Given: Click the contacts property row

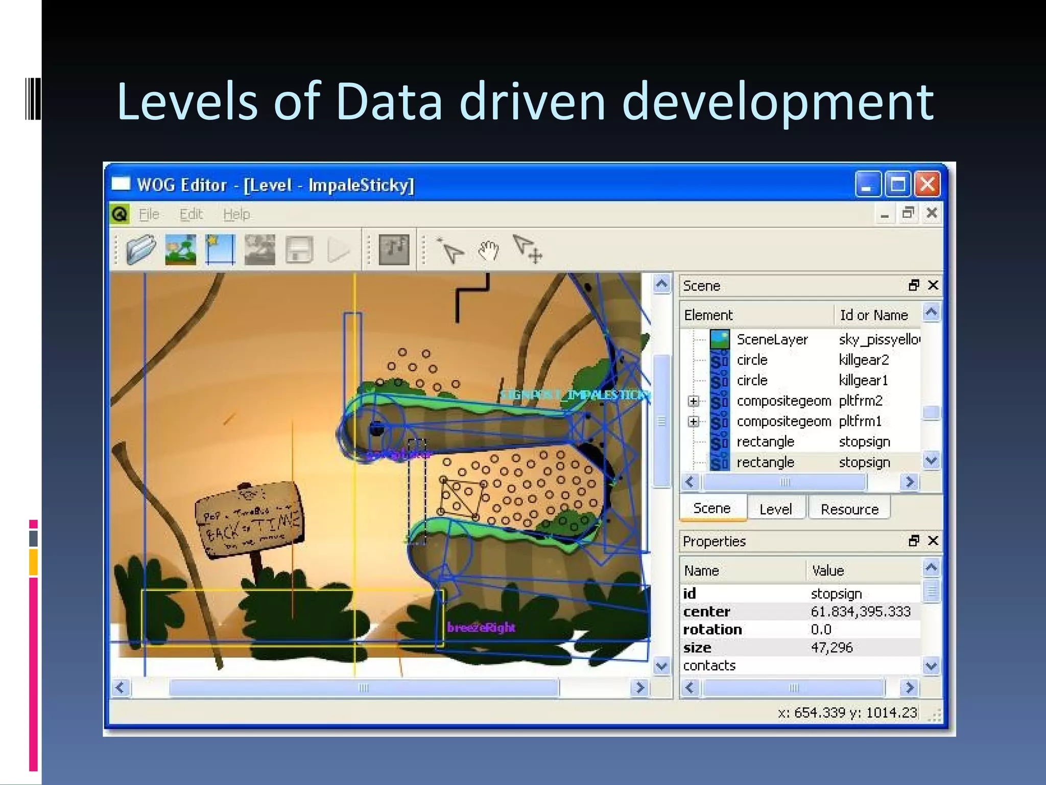Looking at the screenshot, I should coord(800,665).
